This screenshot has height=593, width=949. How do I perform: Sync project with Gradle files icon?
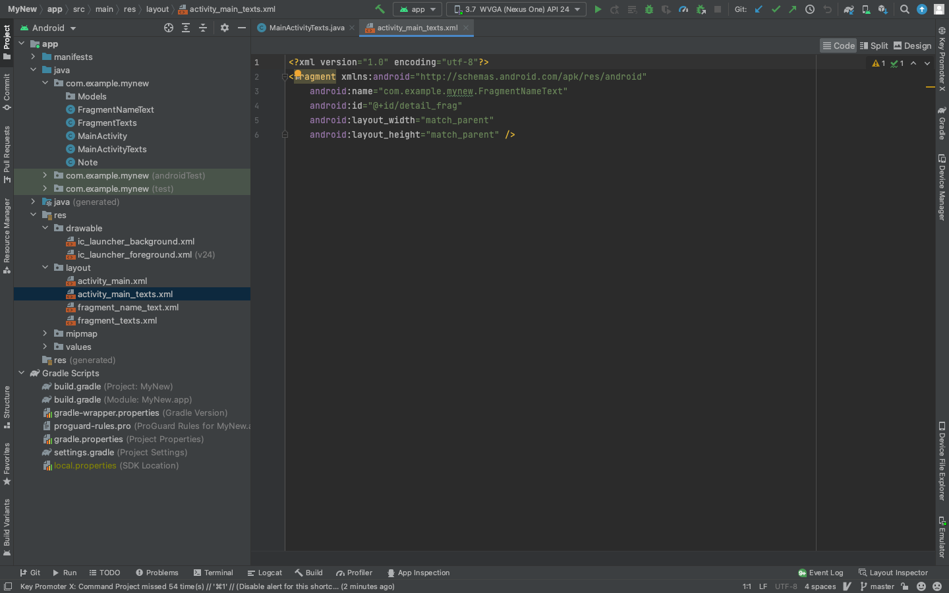tap(849, 9)
